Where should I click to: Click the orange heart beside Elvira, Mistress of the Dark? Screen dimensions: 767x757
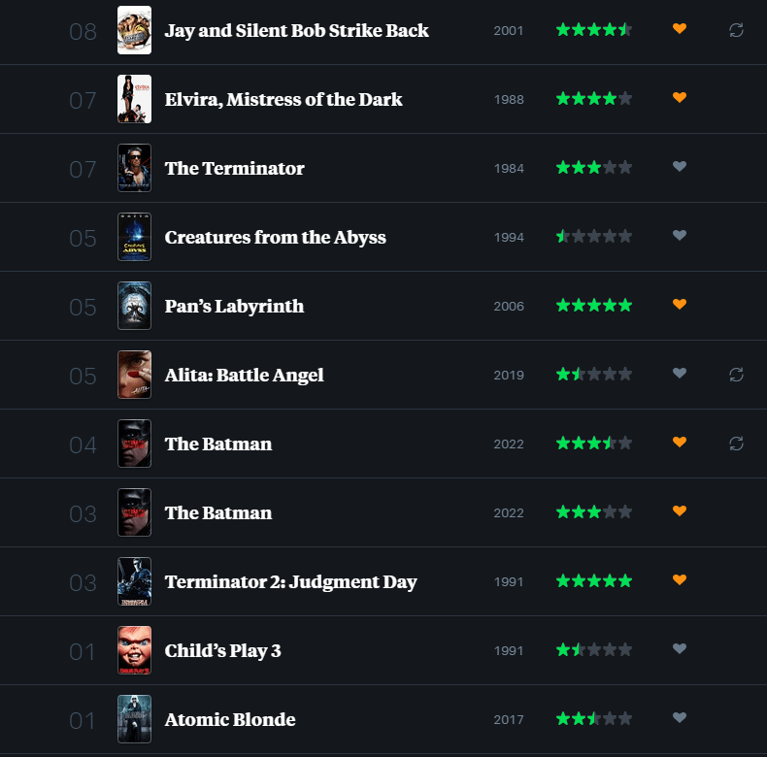[x=680, y=98]
